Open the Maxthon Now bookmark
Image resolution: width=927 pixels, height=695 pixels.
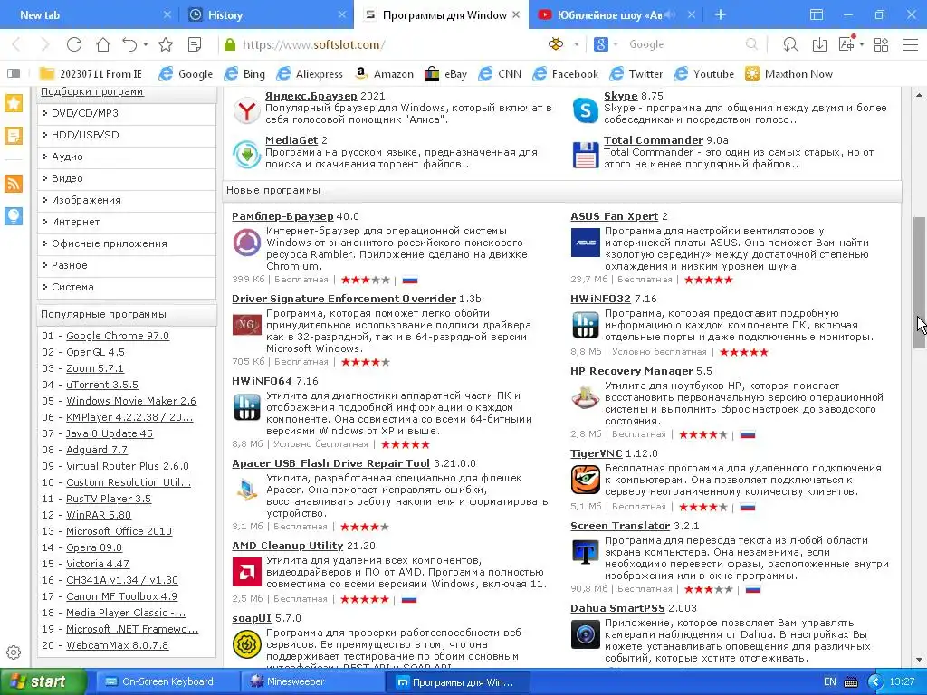pyautogui.click(x=788, y=74)
